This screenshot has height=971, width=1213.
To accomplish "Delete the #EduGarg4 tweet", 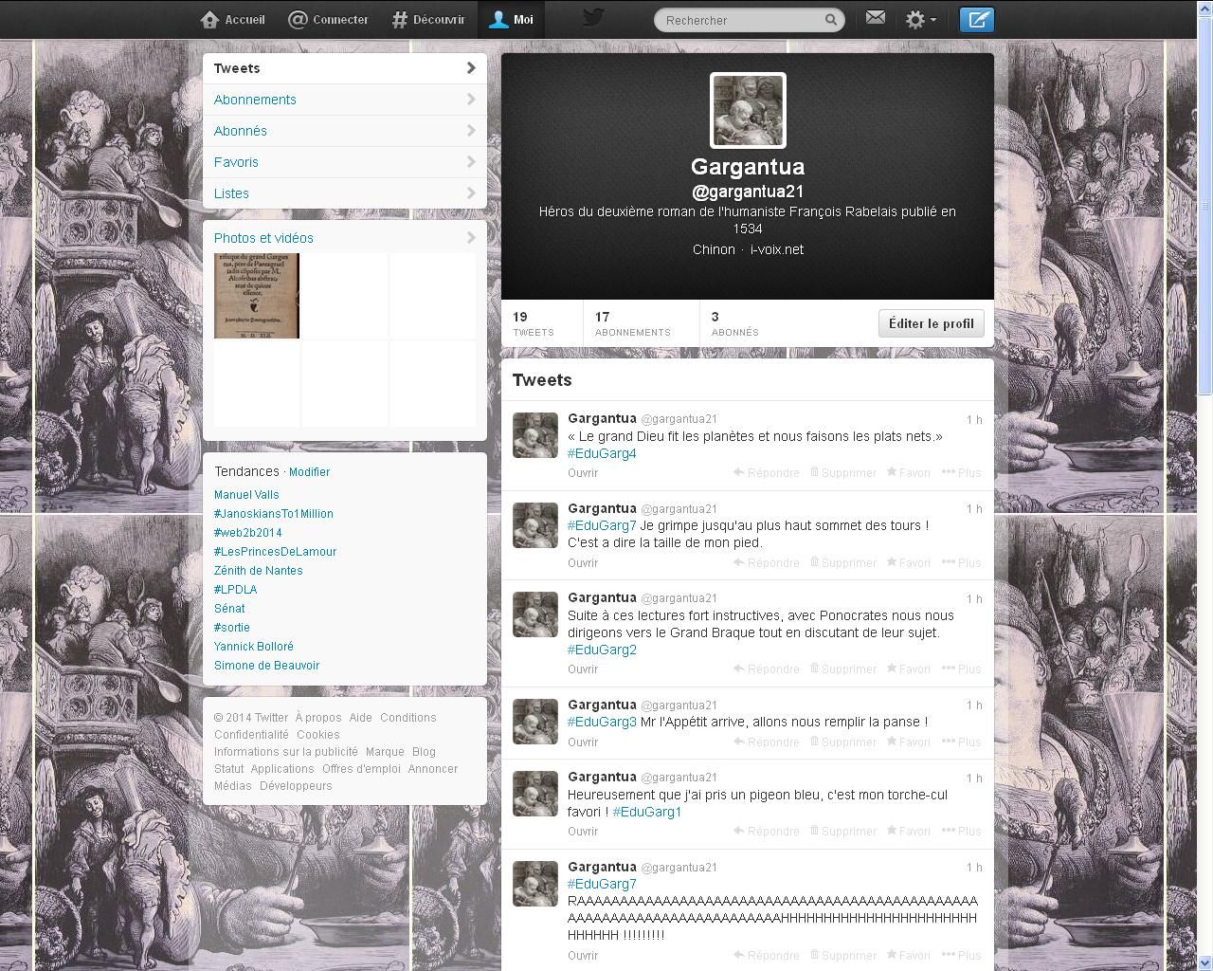I will coord(842,472).
